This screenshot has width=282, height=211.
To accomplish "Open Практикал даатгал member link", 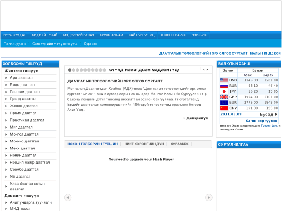I will click(x=27, y=120).
